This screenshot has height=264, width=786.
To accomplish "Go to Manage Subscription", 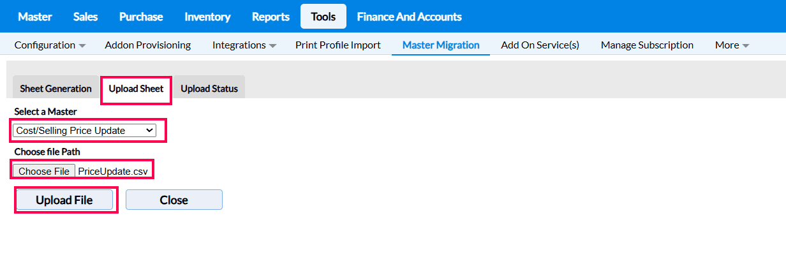I will click(x=647, y=45).
